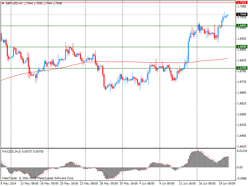Click the 1.6535 price axis value
248x186 pixels.
click(242, 125)
